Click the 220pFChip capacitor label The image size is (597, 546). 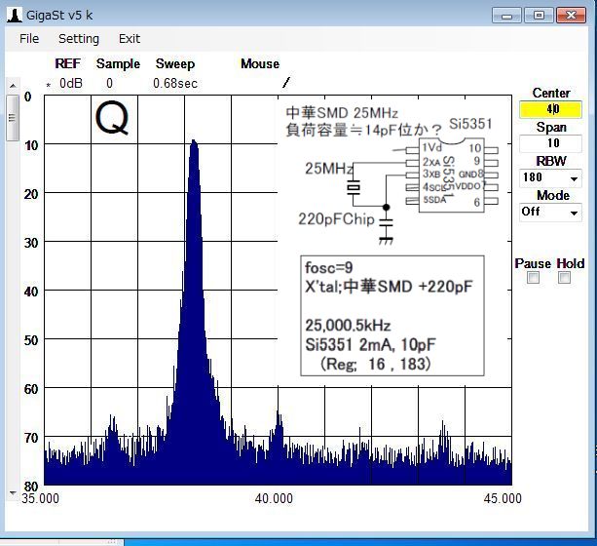(336, 219)
